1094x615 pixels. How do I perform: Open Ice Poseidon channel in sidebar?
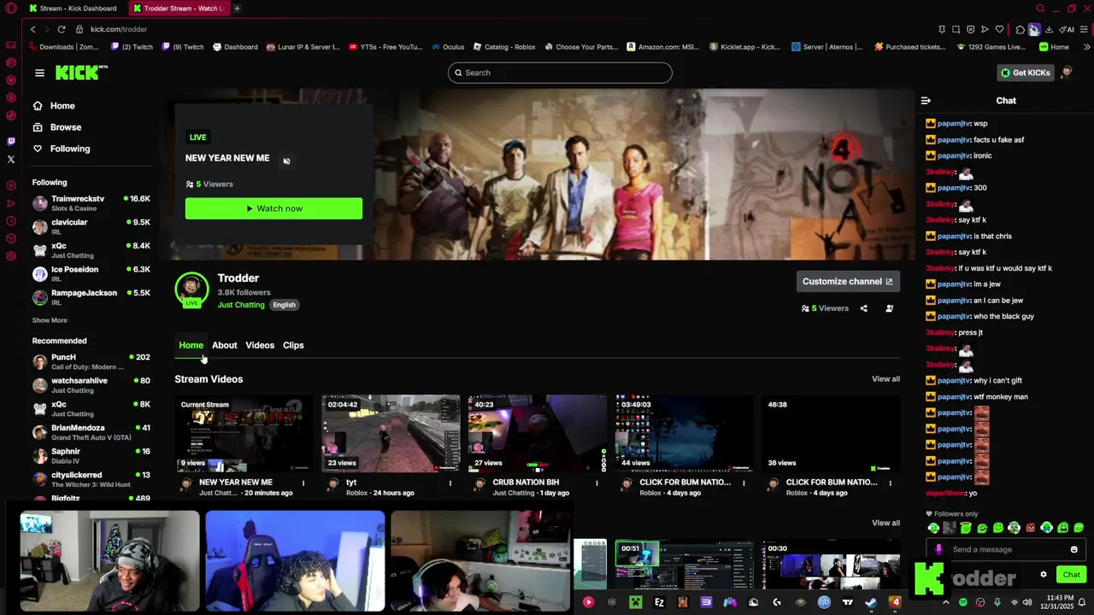tap(91, 273)
